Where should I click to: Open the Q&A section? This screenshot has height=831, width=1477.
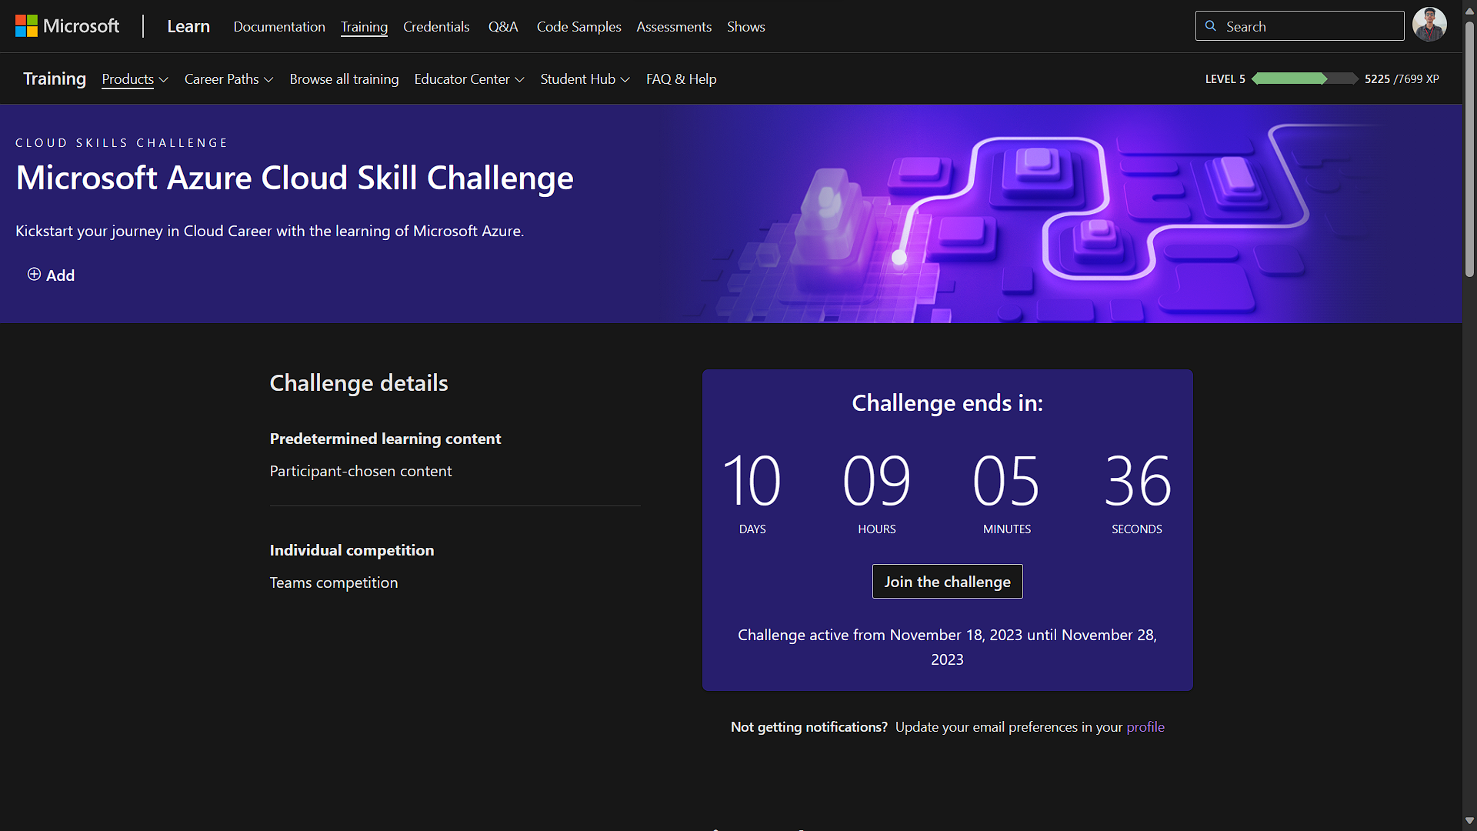[x=503, y=26]
